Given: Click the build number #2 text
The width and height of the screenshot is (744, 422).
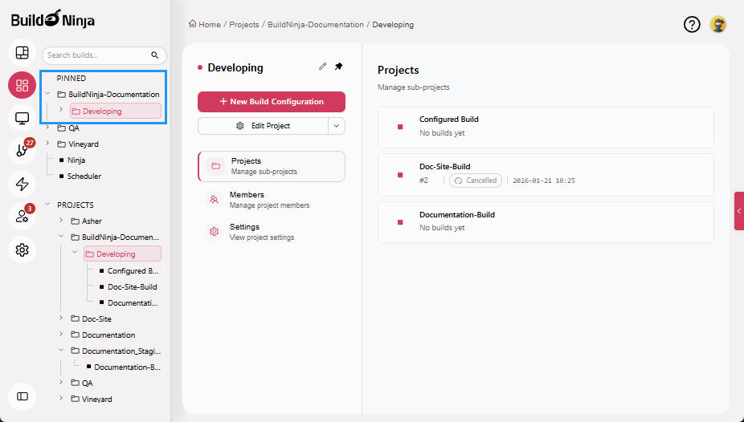Looking at the screenshot, I should click(423, 181).
